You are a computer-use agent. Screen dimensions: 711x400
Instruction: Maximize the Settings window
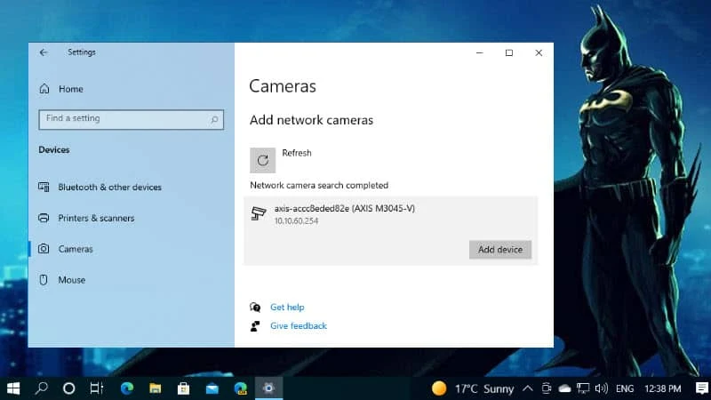pyautogui.click(x=508, y=52)
